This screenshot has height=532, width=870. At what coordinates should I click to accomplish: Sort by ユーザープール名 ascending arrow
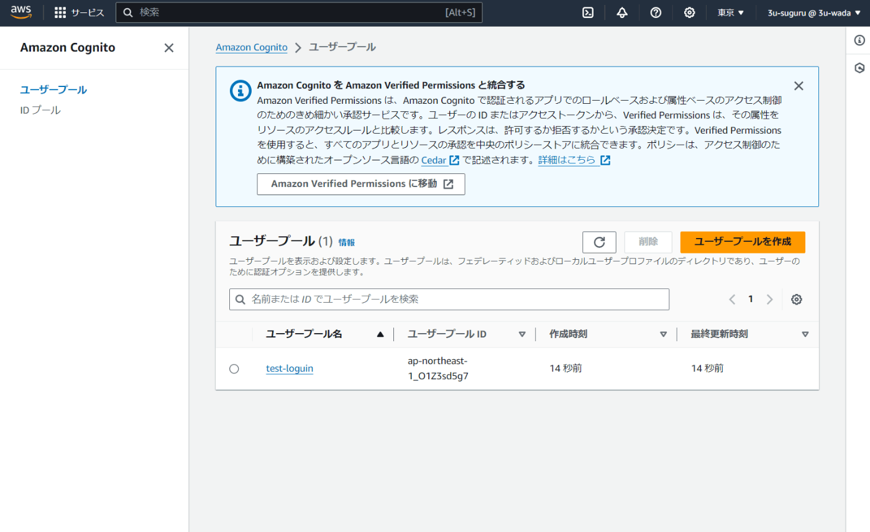pos(380,334)
